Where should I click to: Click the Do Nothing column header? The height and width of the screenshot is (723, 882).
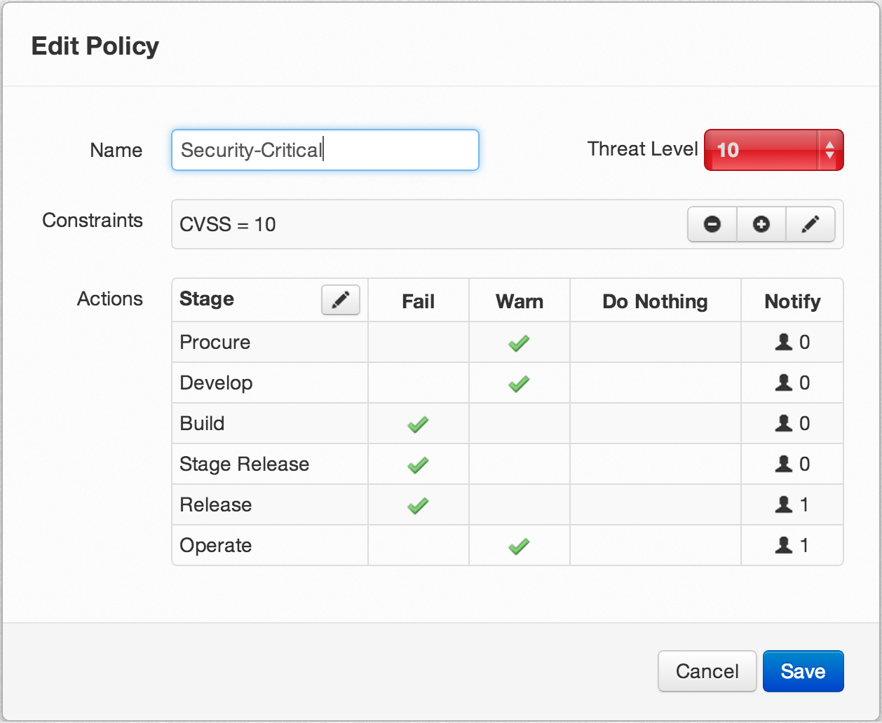(x=655, y=301)
